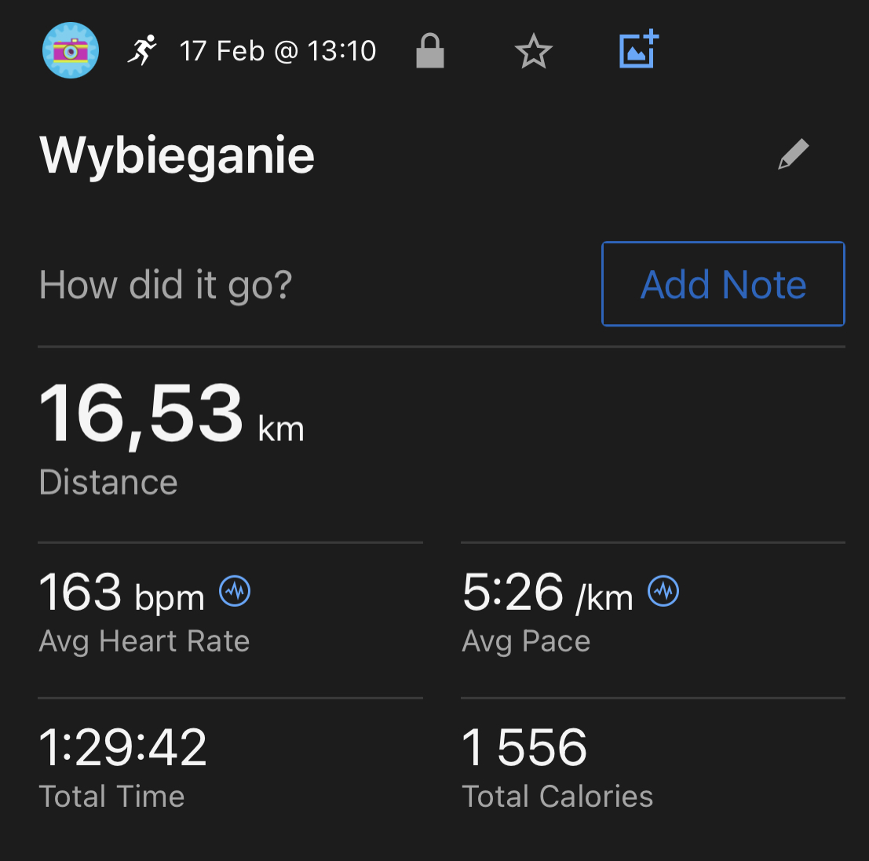
Task: Open the profile avatar with camera picture
Action: pos(71,51)
